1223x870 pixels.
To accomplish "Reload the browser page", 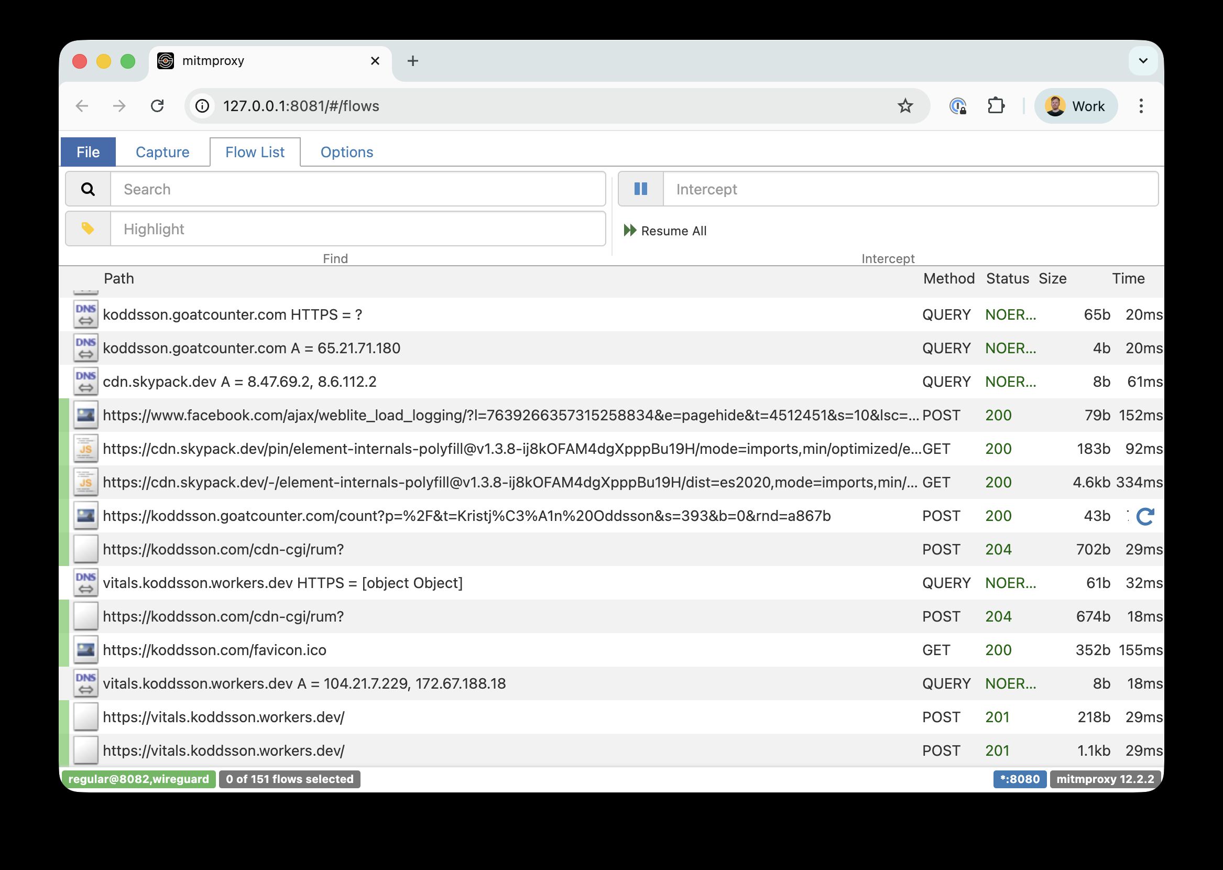I will click(x=157, y=106).
